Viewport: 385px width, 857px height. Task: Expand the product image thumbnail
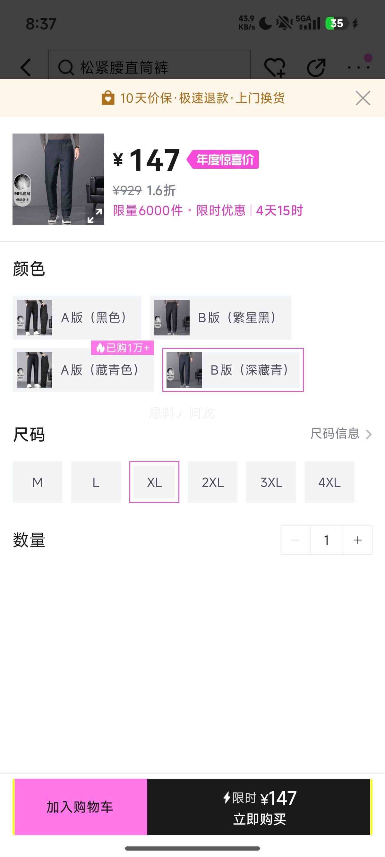point(94,216)
